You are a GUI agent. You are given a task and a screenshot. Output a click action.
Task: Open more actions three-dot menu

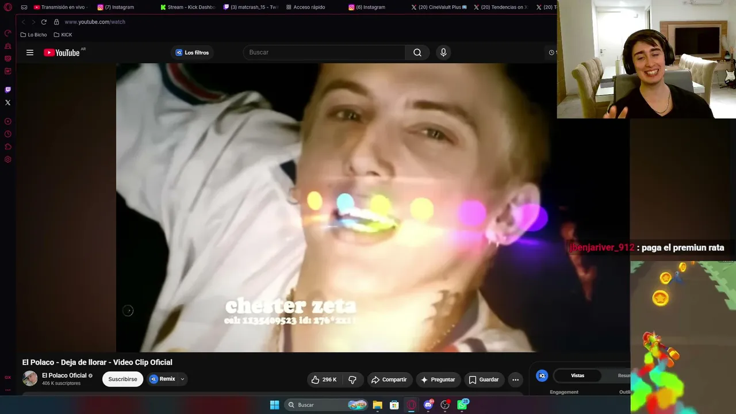[x=515, y=379]
